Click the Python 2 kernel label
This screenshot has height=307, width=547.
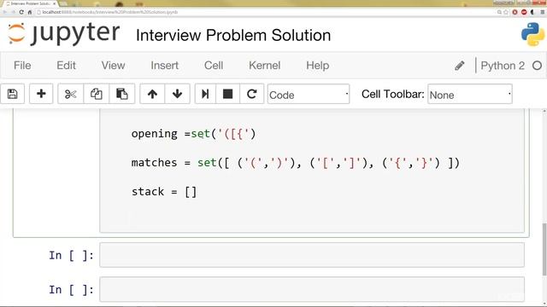coord(503,66)
